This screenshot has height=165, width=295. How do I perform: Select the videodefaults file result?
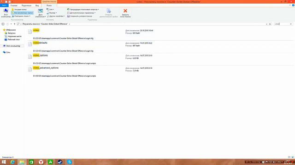point(40,43)
